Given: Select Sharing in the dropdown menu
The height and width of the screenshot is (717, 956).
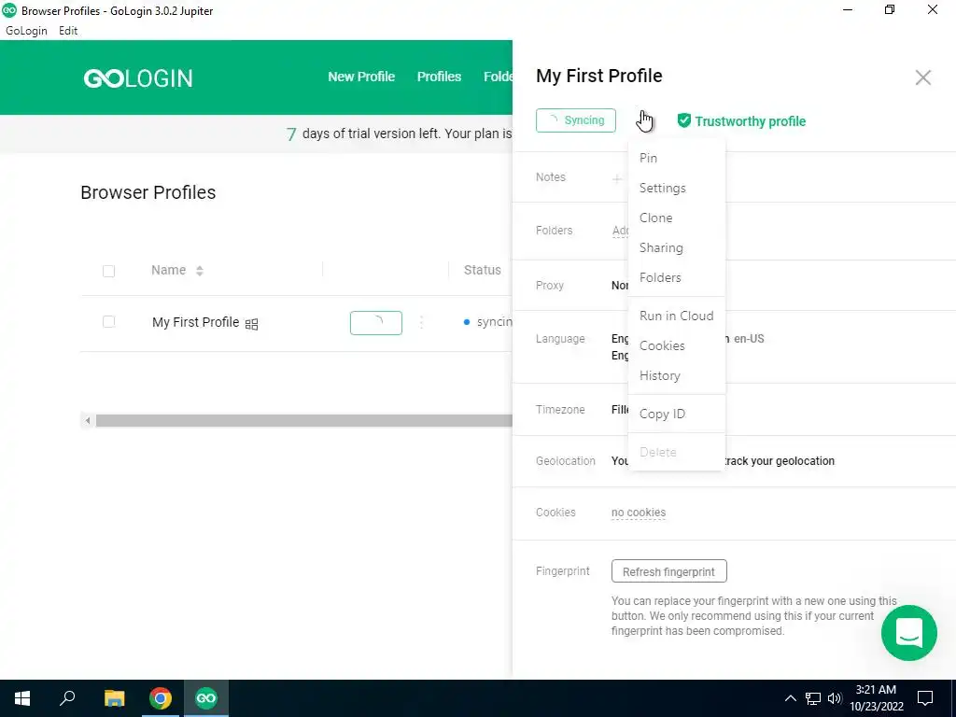Looking at the screenshot, I should click(x=677, y=247).
